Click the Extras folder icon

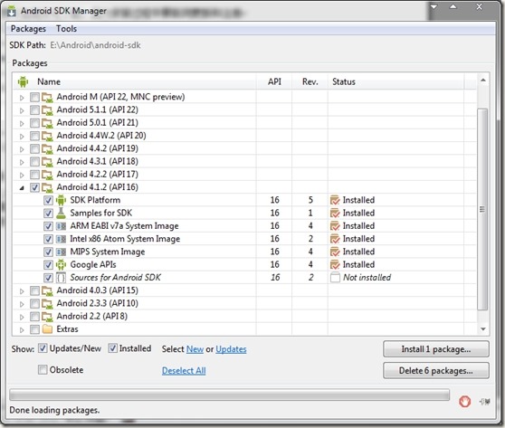click(47, 329)
